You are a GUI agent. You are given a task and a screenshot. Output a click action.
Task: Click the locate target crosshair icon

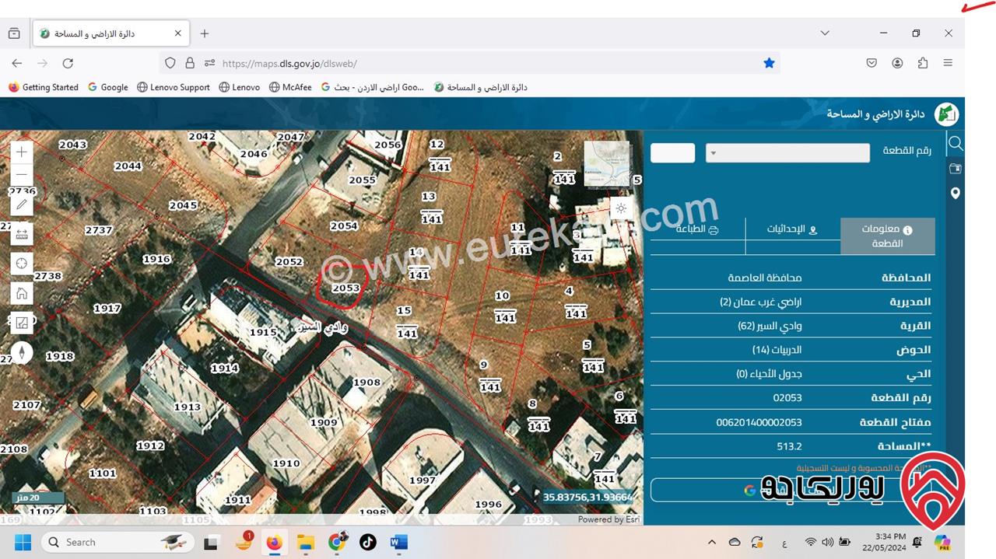coord(22,264)
